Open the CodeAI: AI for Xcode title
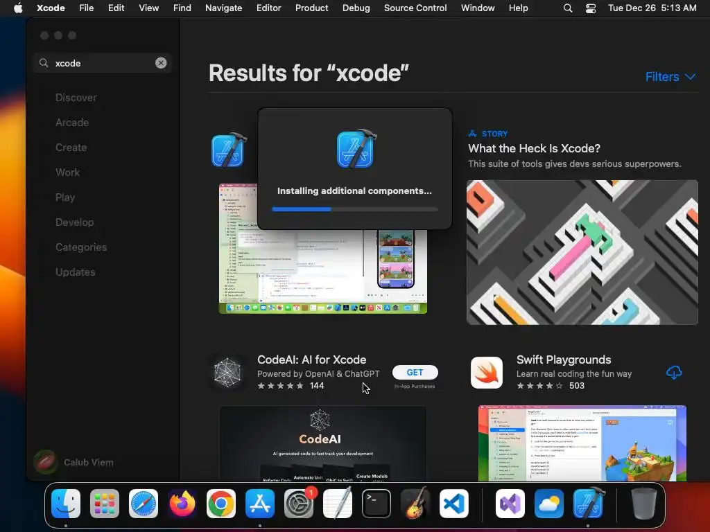 click(x=311, y=360)
